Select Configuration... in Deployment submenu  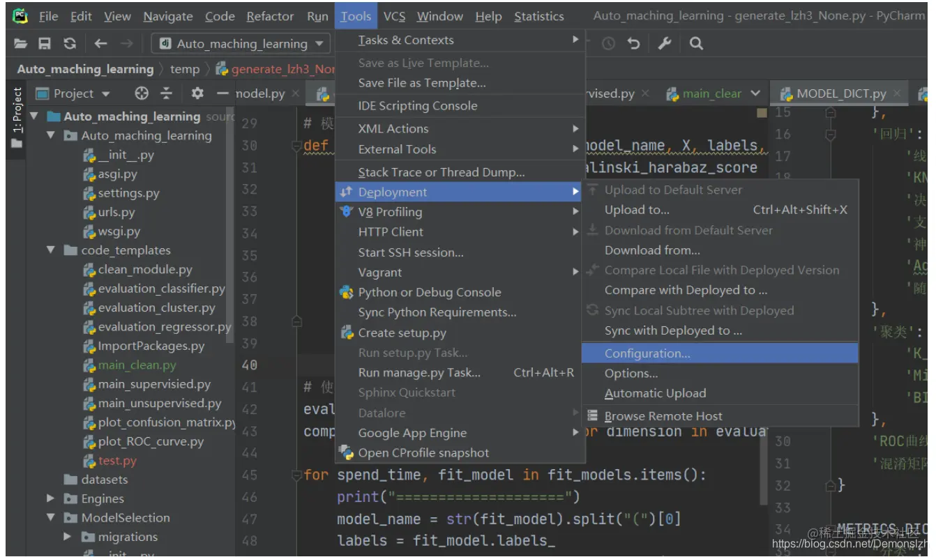720,353
